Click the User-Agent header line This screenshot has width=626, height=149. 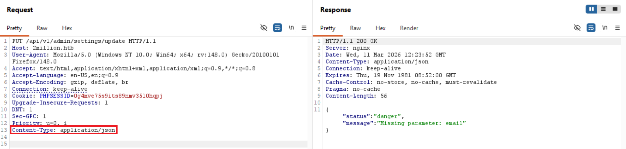pos(146,58)
